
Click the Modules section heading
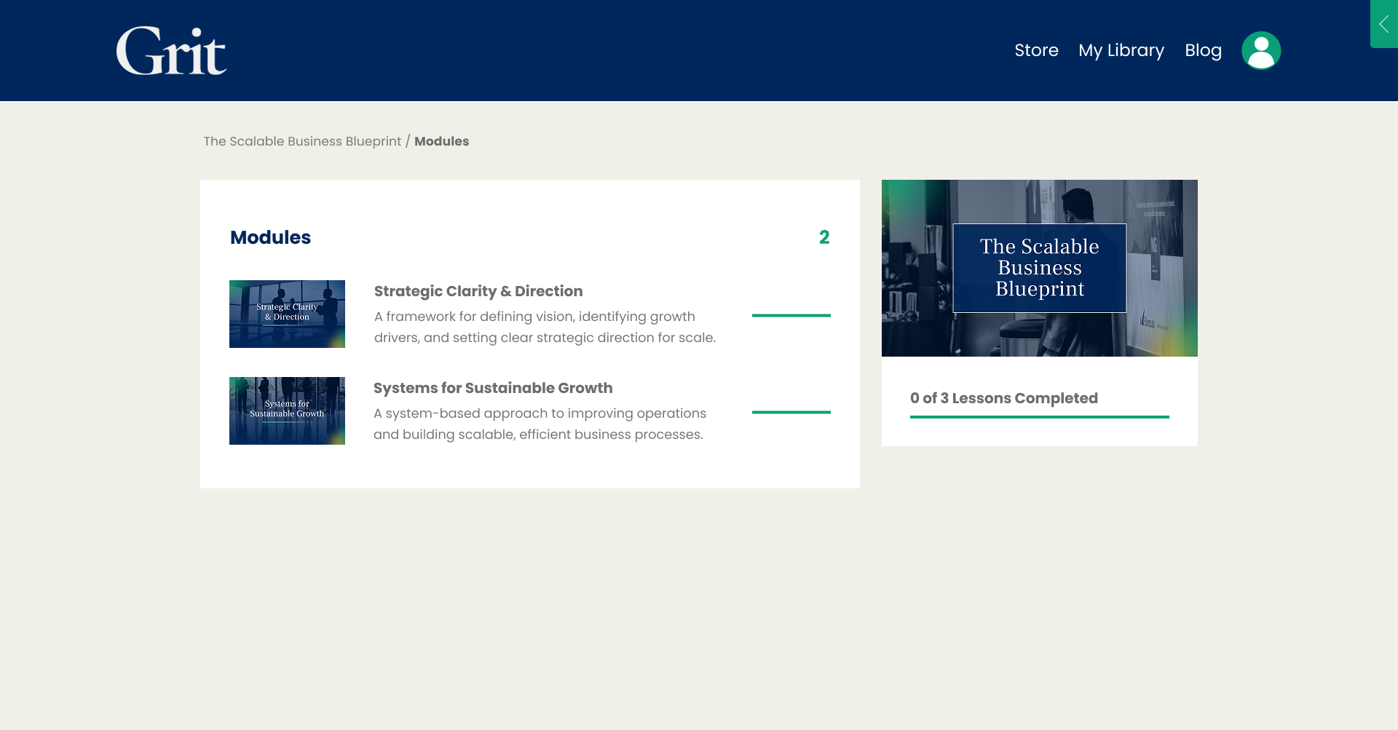point(270,237)
